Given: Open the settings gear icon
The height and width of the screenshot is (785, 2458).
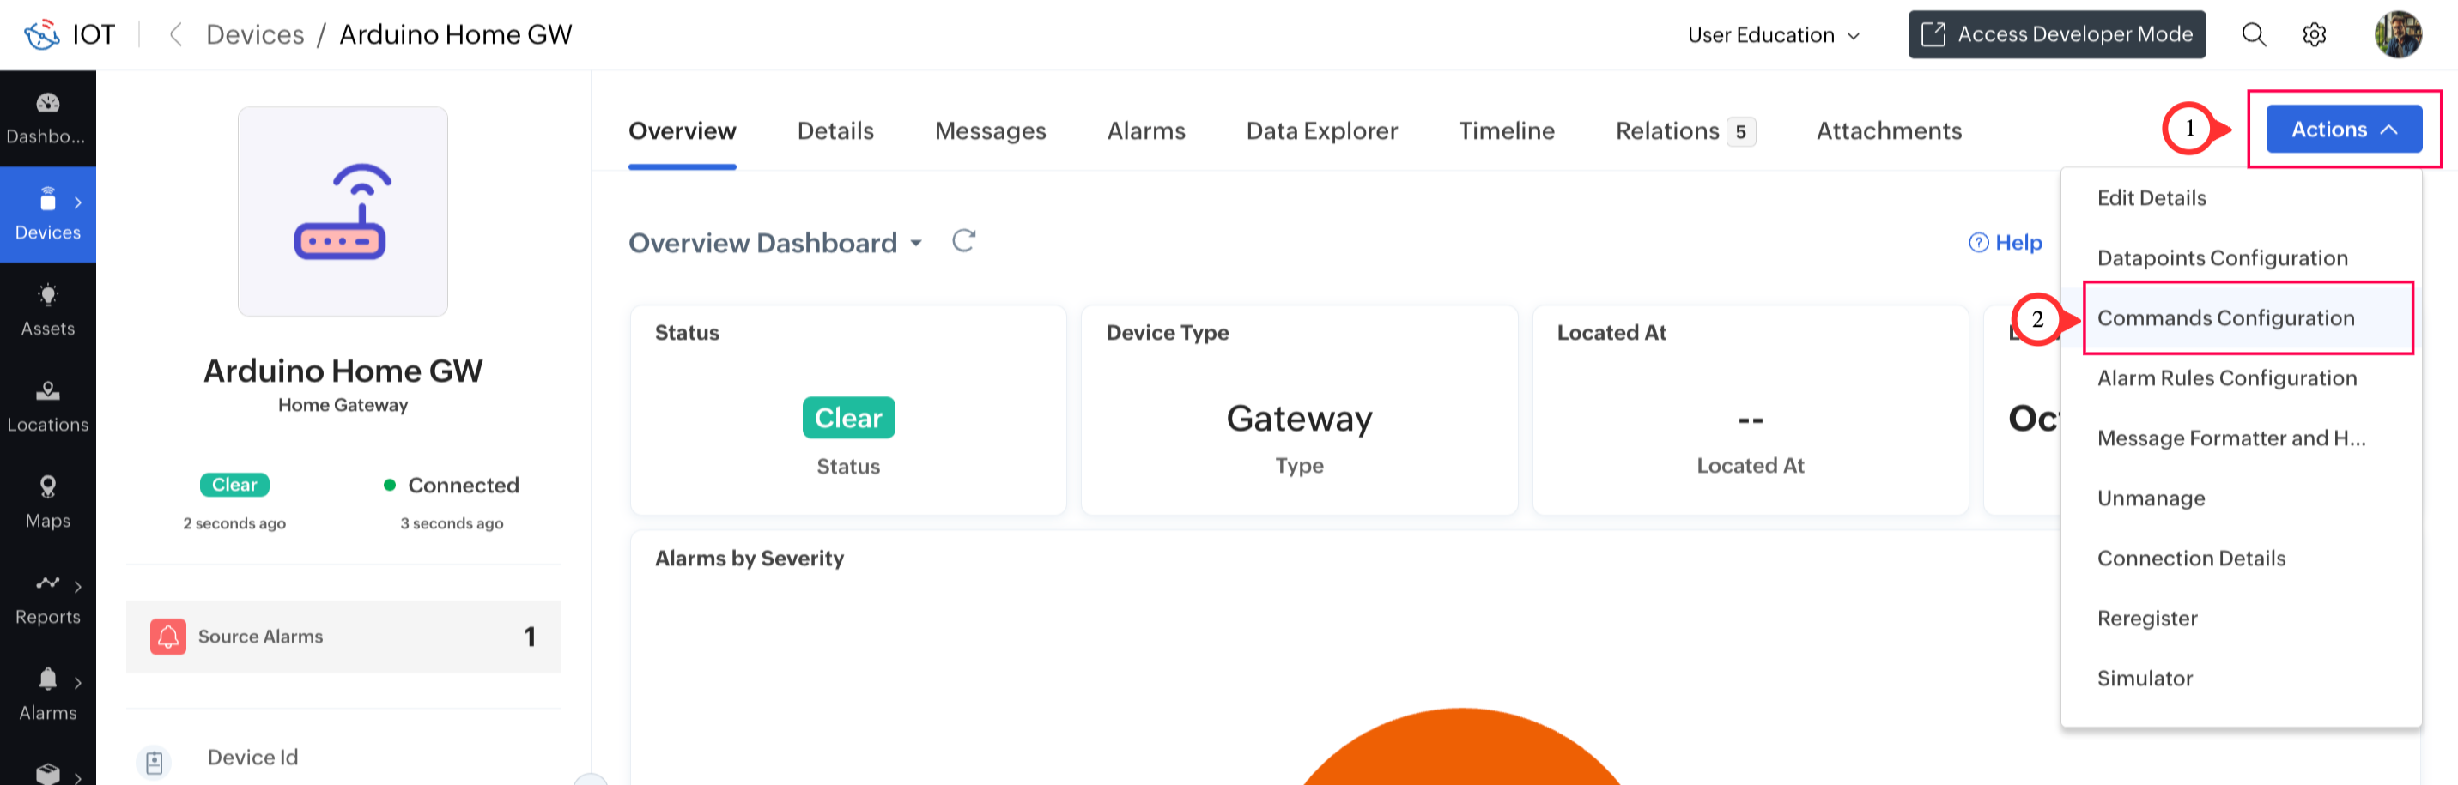Looking at the screenshot, I should tap(2314, 34).
